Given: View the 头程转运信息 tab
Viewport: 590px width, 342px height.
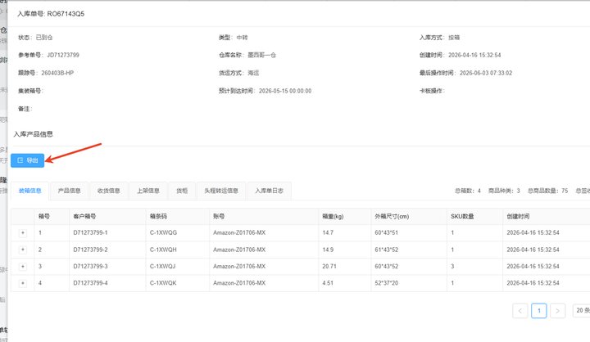Looking at the screenshot, I should 221,191.
